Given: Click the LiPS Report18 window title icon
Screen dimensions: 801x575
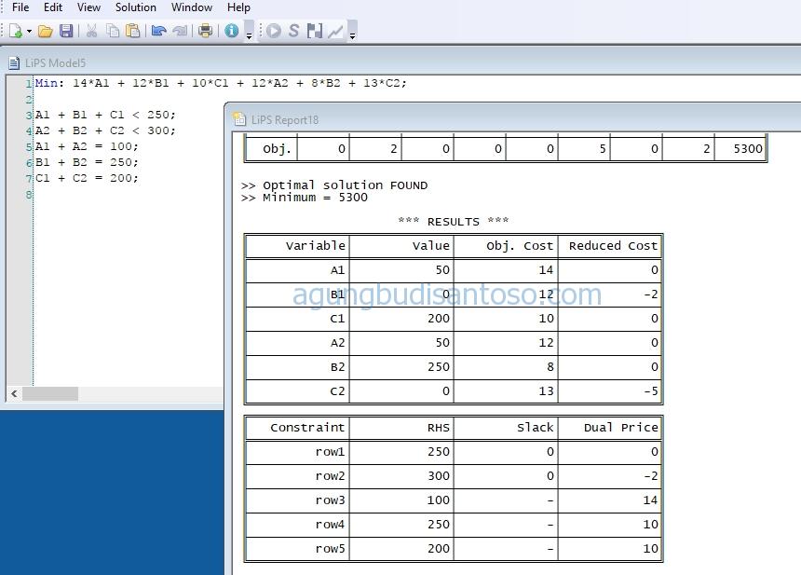Looking at the screenshot, I should tap(239, 119).
